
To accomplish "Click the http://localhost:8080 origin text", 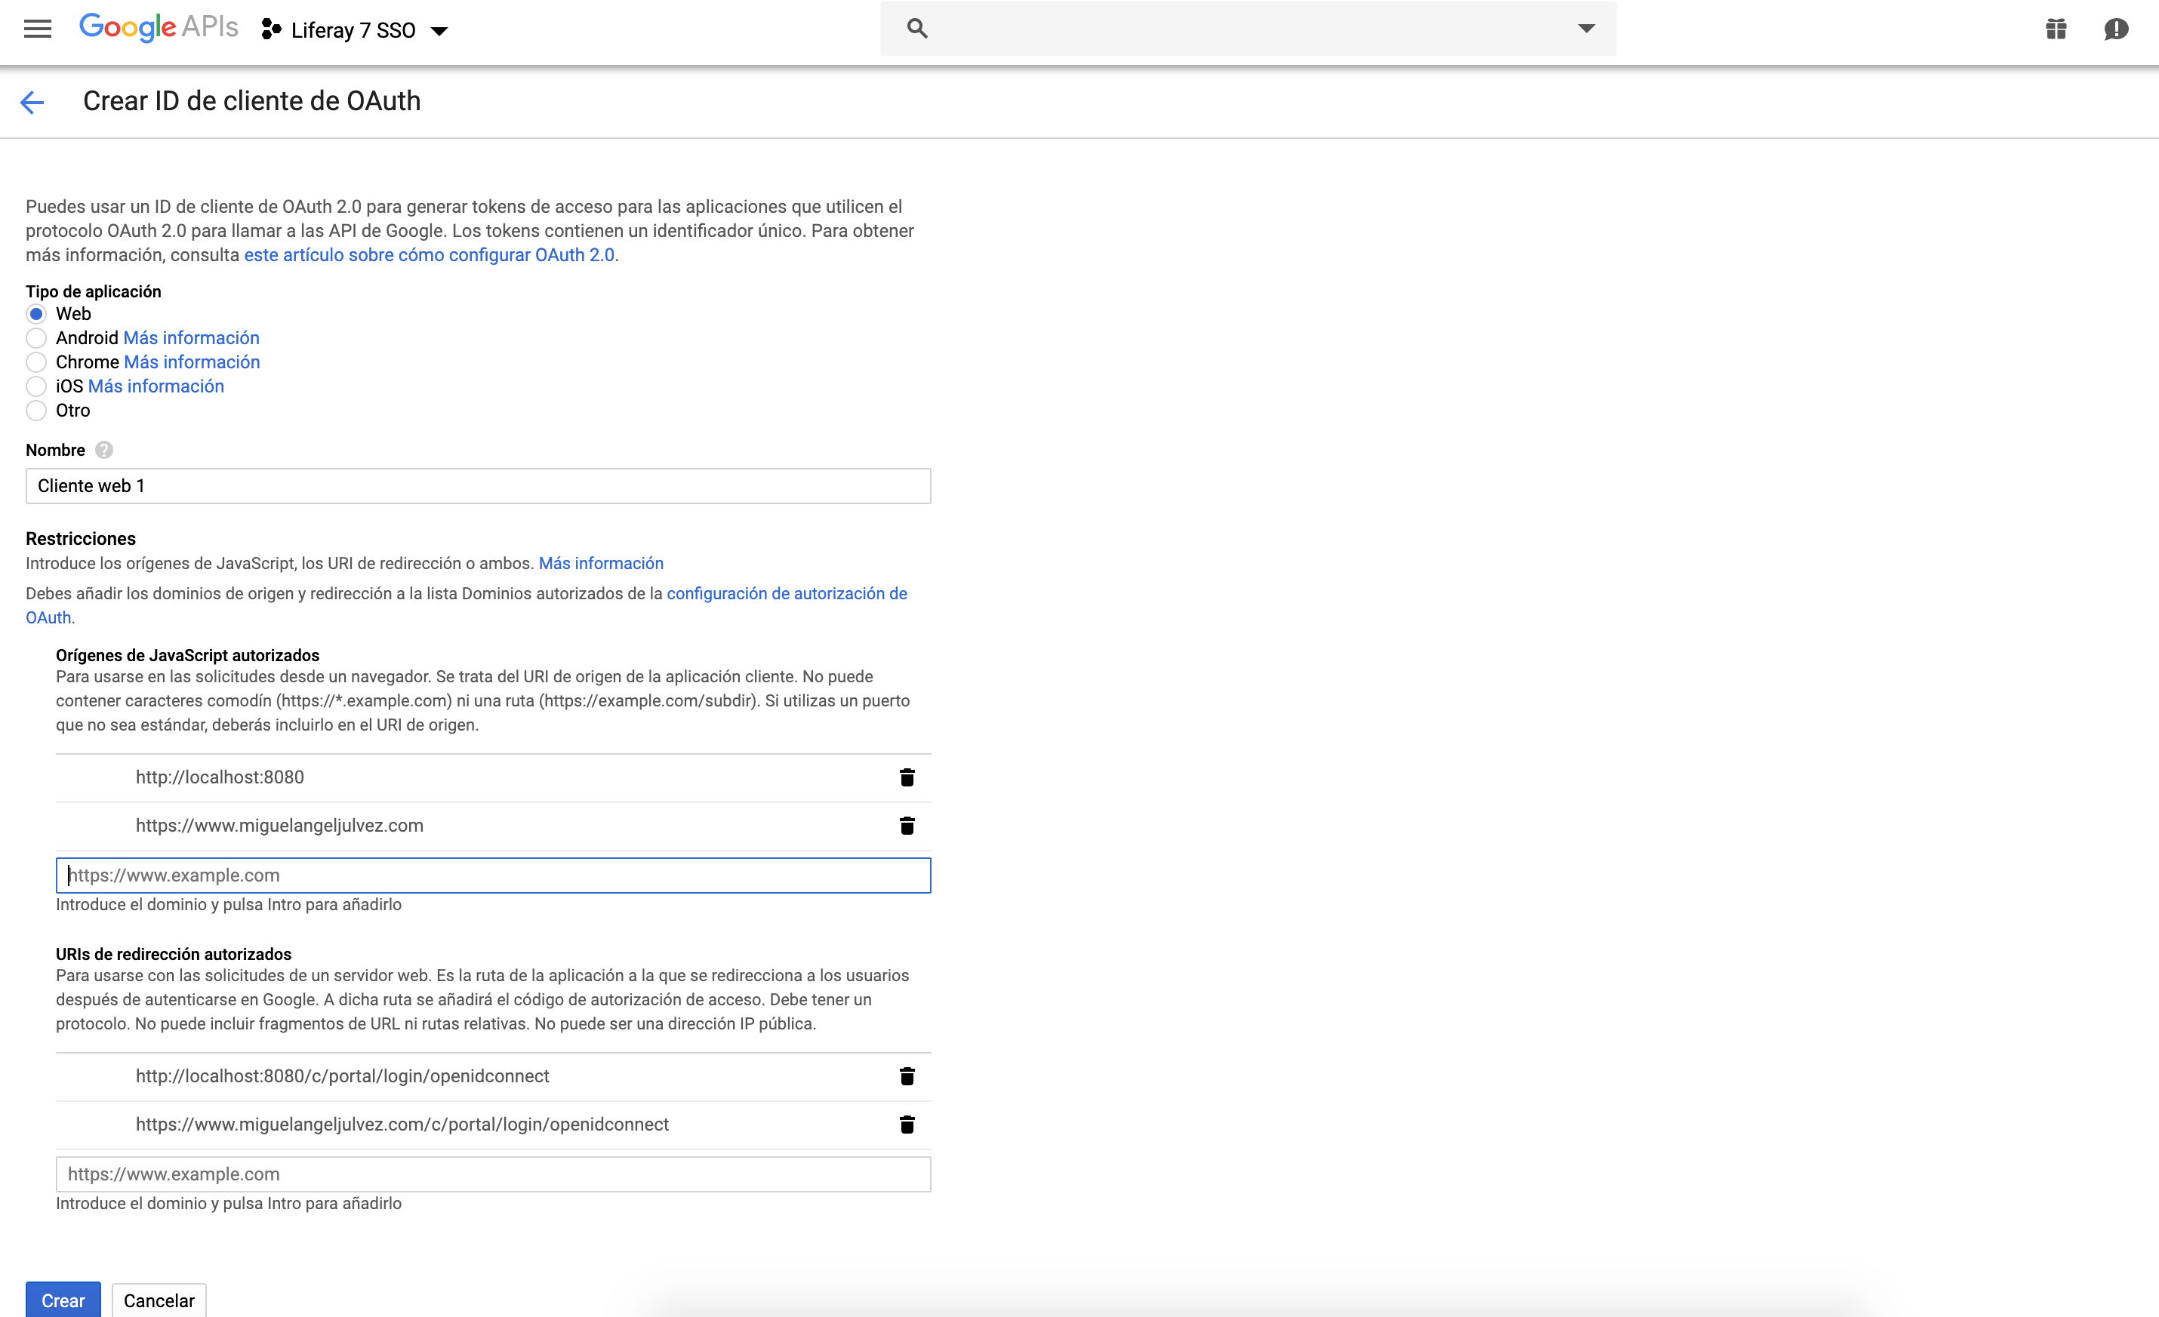I will (x=220, y=777).
